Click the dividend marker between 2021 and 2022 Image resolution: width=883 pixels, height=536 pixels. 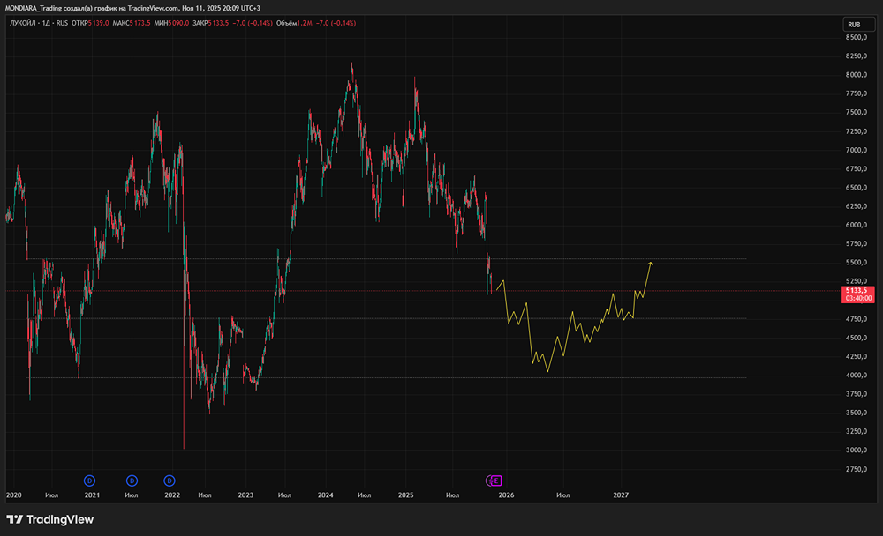[132, 480]
